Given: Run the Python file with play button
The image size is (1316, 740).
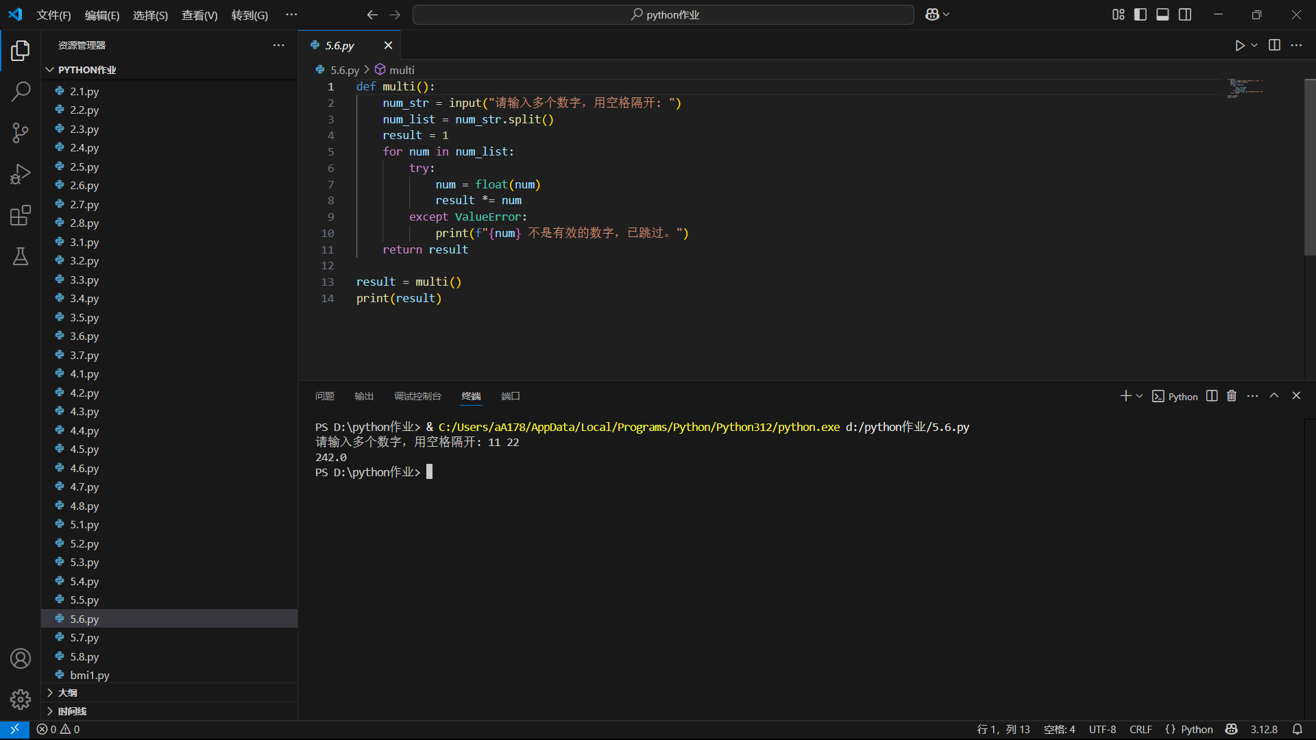Looking at the screenshot, I should 1239,45.
